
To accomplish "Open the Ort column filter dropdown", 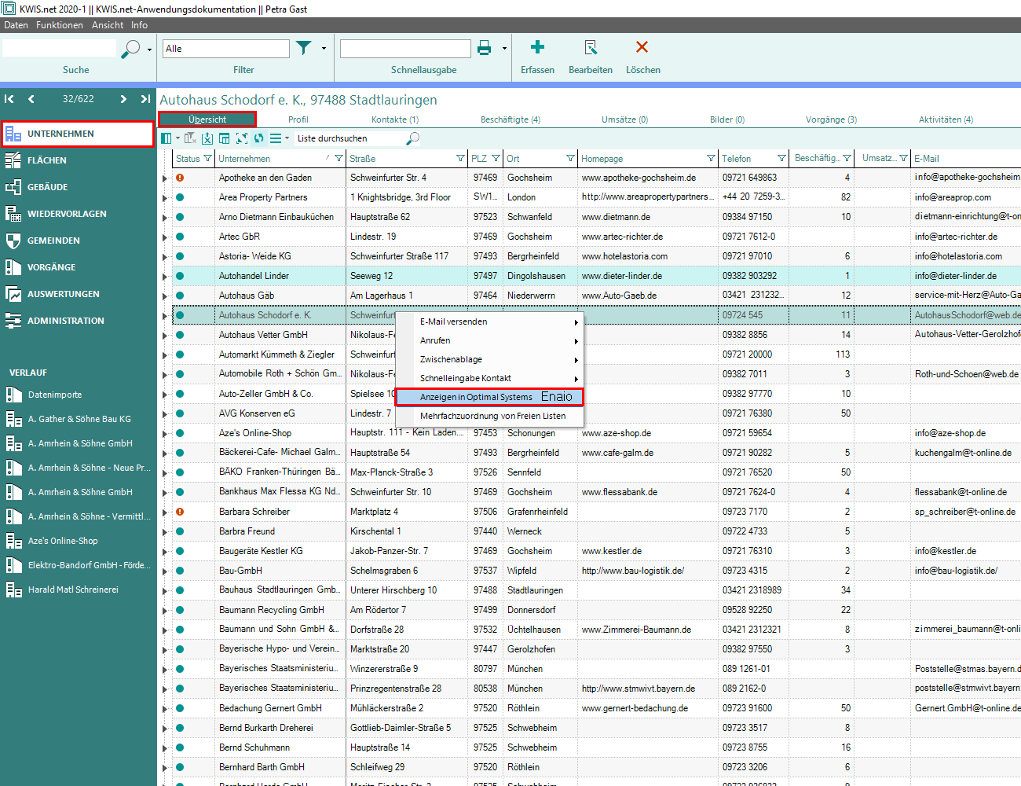I will [570, 159].
